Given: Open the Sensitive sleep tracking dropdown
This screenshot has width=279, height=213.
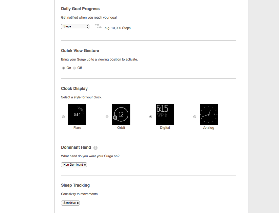Looking at the screenshot, I should pos(70,203).
